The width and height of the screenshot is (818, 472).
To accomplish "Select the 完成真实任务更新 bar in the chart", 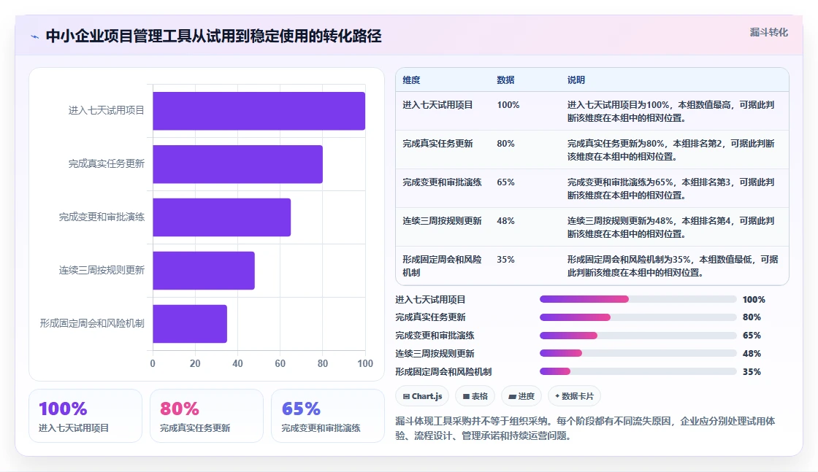I will [237, 164].
